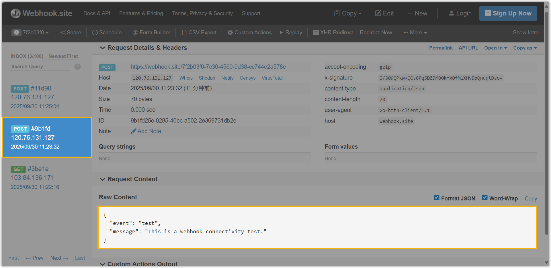Image resolution: width=551 pixels, height=268 pixels.
Task: Click the Add Note pencil link
Action: tap(146, 131)
